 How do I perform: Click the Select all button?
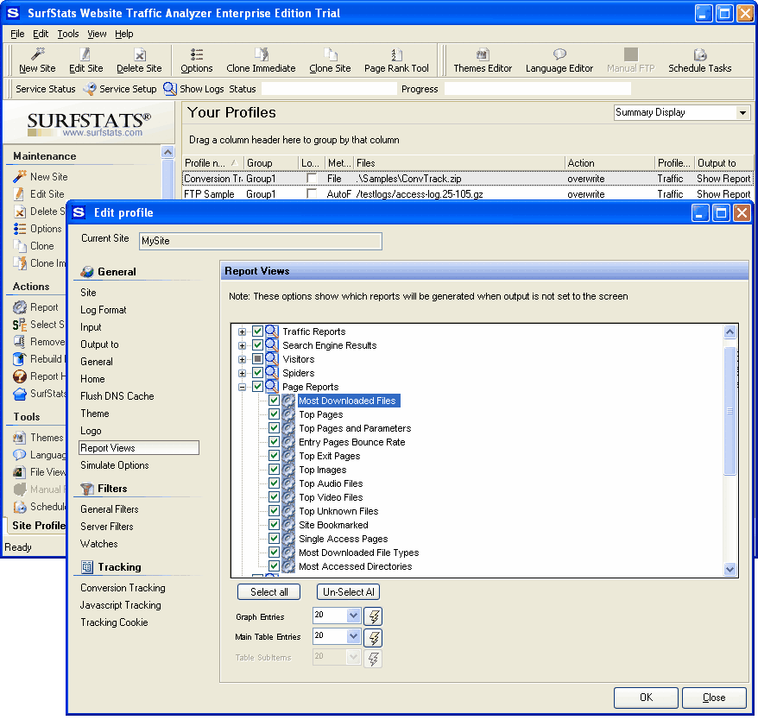click(x=268, y=592)
